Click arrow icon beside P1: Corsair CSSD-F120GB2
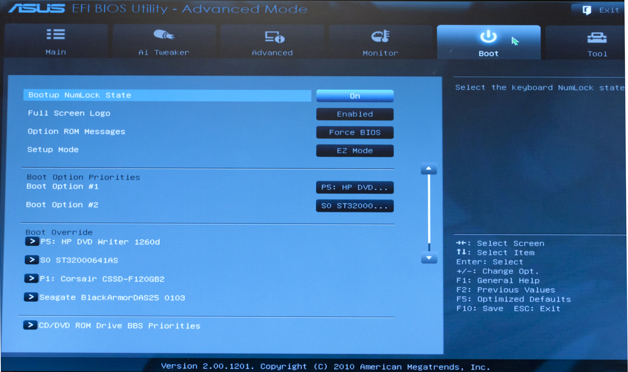The image size is (628, 372). coord(31,278)
